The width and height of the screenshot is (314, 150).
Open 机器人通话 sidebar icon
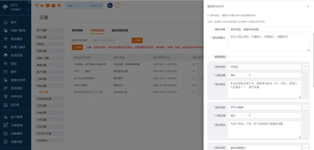point(6,47)
